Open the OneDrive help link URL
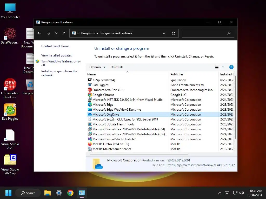 [x=201, y=165]
